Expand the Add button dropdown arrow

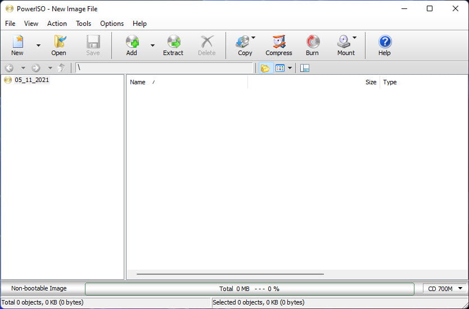tap(152, 46)
